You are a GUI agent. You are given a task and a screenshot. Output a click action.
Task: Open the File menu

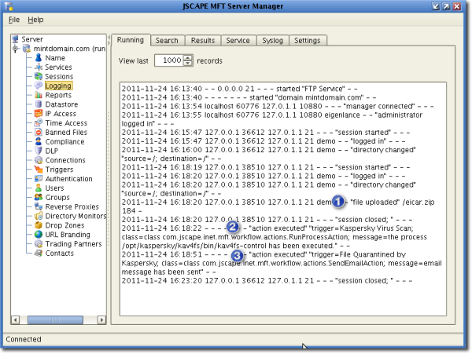pyautogui.click(x=14, y=19)
